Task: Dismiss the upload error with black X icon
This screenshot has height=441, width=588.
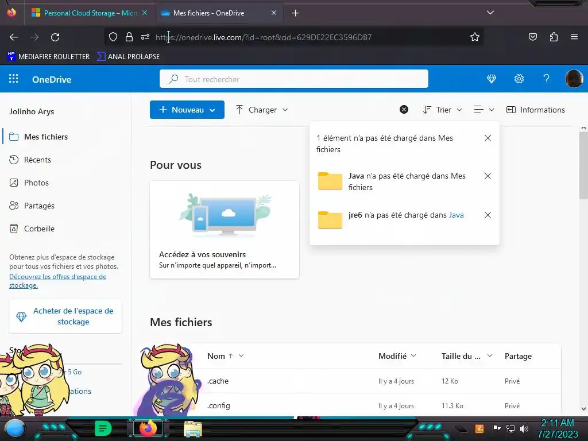Action: coord(404,110)
